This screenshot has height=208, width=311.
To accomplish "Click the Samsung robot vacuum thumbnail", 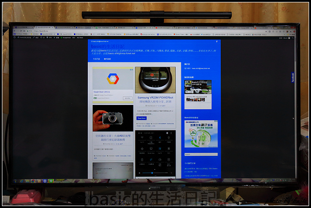I will click(x=155, y=80).
